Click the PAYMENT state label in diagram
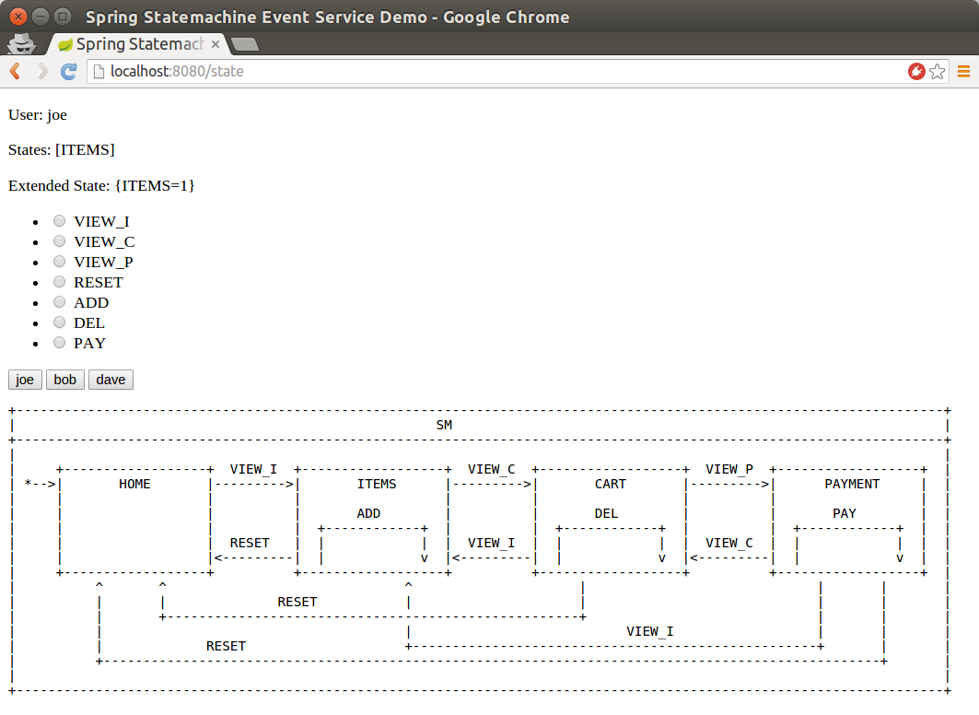 click(x=852, y=484)
